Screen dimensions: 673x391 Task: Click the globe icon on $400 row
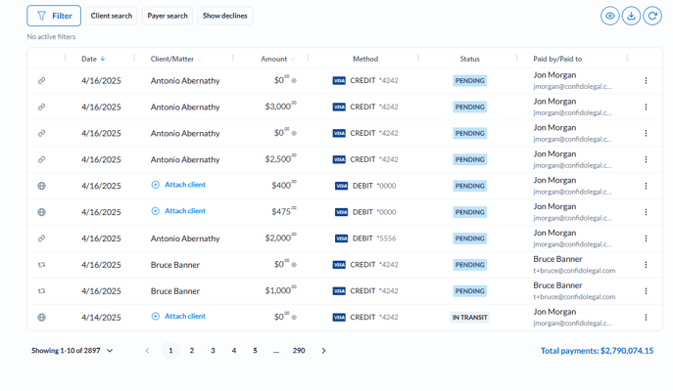41,186
